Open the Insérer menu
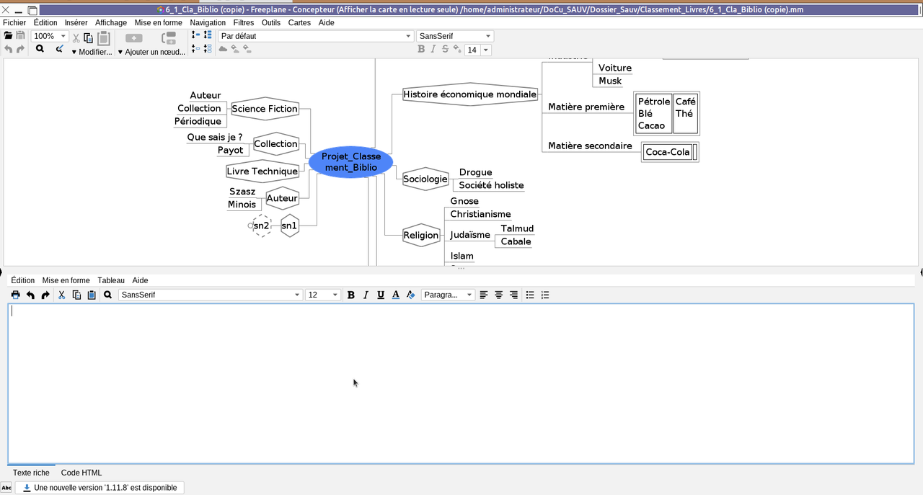Viewport: 923px width, 495px height. 76,22
